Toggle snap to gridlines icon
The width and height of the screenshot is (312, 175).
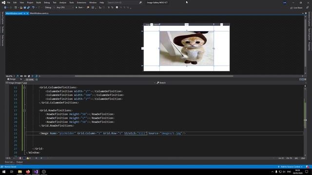[25, 76]
